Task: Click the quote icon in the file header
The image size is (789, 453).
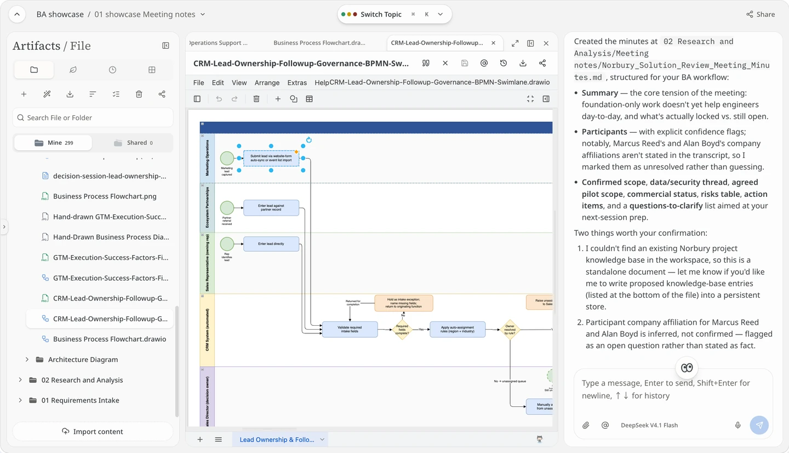Action: [x=426, y=63]
